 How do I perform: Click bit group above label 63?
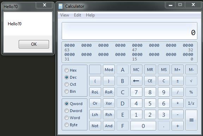pyautogui.click(x=70, y=45)
